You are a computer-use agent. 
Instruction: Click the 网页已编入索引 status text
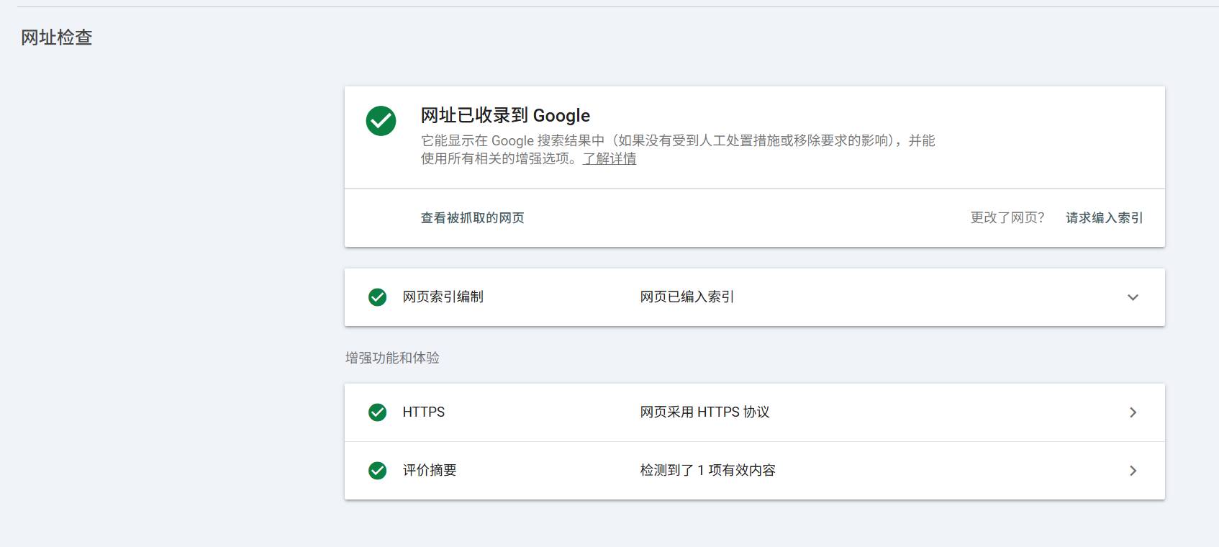pyautogui.click(x=687, y=297)
